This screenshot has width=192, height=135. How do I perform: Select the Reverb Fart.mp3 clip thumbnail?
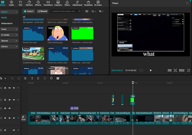(33, 33)
